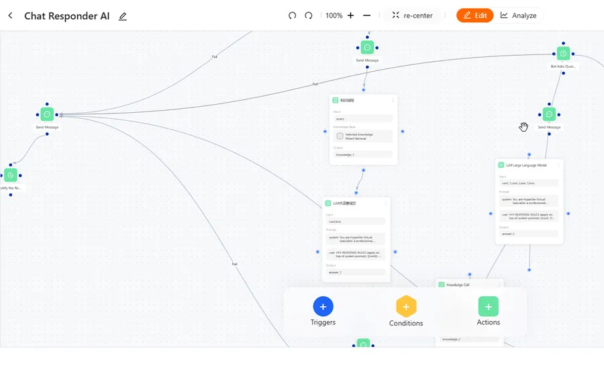Click the knowledge_2 output field
The height and width of the screenshot is (378, 604).
[x=469, y=339]
